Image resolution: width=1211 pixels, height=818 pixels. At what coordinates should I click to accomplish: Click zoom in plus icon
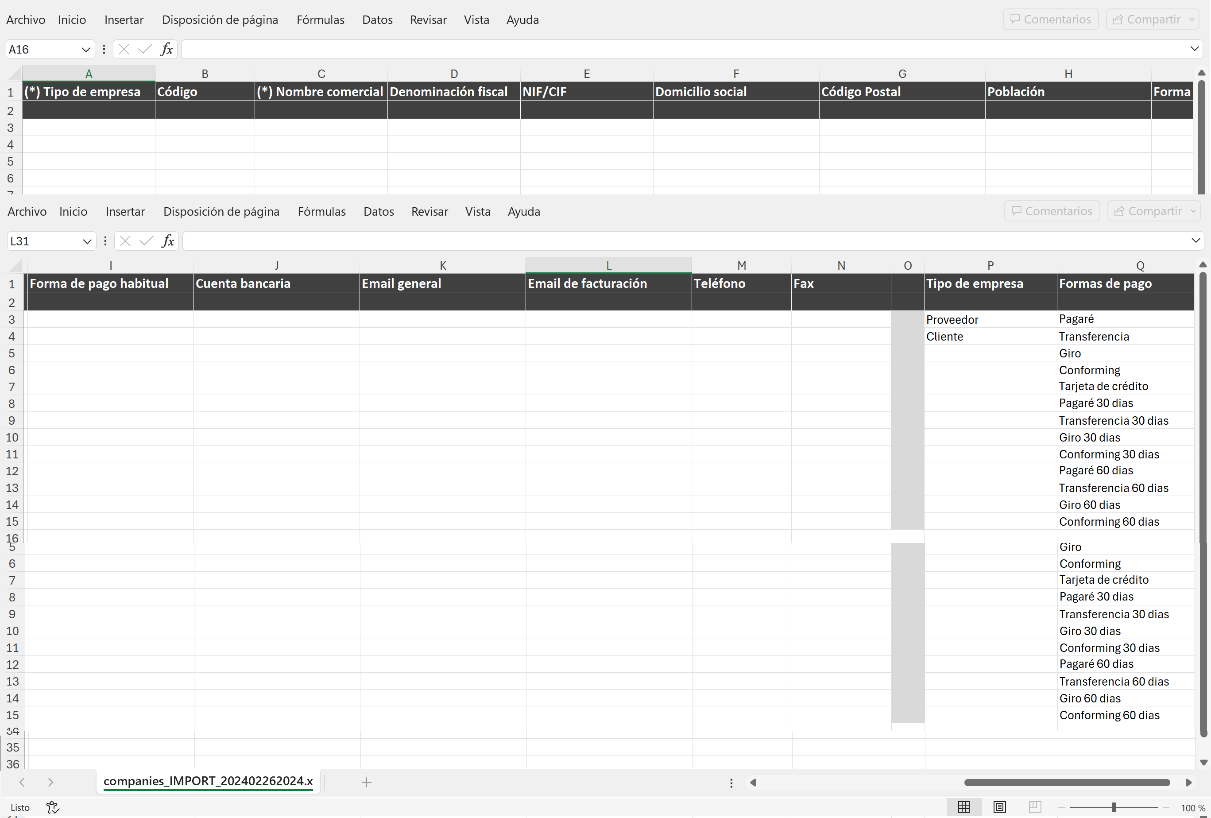(x=1166, y=807)
